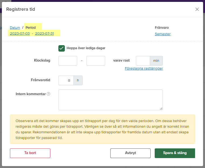Open the end date 2023-07-31
The height and width of the screenshot is (168, 205).
[44, 34]
